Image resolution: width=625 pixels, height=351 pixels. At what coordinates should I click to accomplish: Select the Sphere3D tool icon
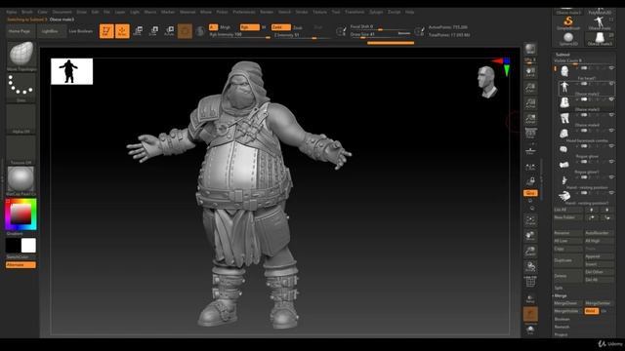(568, 39)
